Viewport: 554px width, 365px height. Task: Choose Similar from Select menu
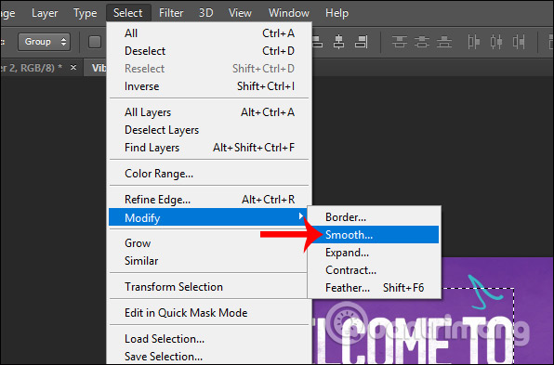pos(208,261)
